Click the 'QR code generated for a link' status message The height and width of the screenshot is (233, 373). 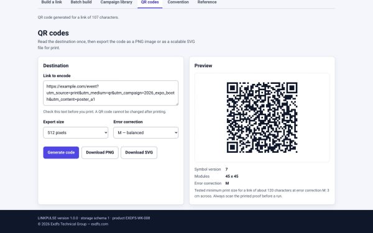click(78, 17)
